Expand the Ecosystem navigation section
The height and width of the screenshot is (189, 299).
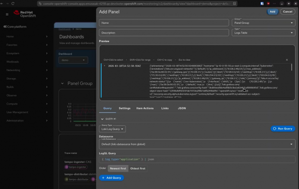click(27, 53)
